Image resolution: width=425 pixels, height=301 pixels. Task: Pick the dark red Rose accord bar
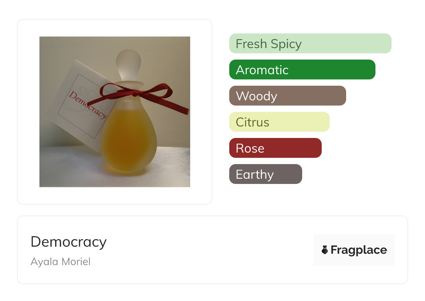(x=275, y=148)
